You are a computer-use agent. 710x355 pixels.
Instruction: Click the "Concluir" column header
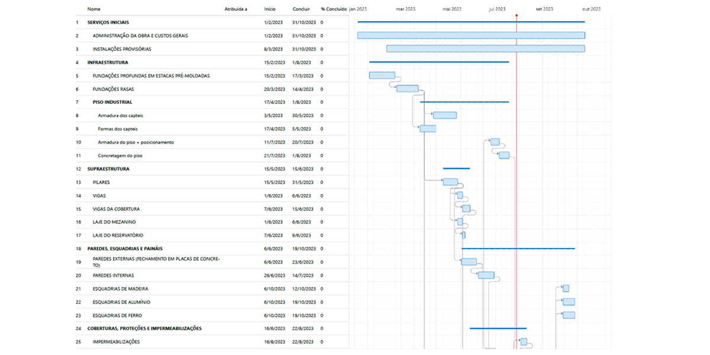pyautogui.click(x=301, y=9)
